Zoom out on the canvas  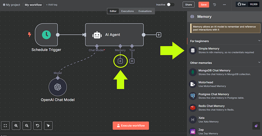(x=27, y=126)
